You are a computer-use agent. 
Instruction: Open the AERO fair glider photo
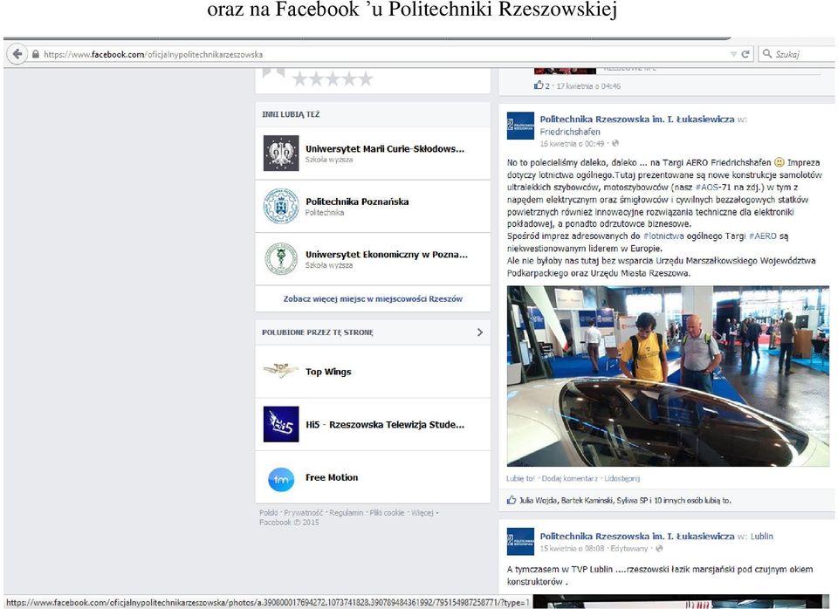[668, 376]
